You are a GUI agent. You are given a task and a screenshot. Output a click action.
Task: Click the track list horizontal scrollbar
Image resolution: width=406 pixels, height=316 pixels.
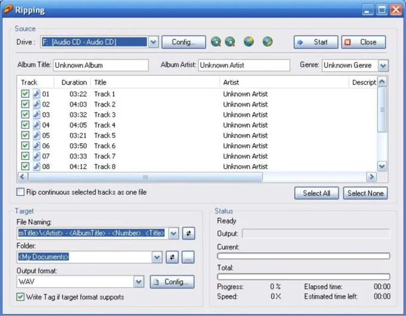145,177
